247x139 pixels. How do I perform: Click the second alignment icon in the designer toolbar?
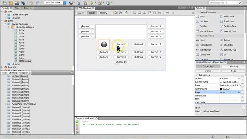pos(139,13)
